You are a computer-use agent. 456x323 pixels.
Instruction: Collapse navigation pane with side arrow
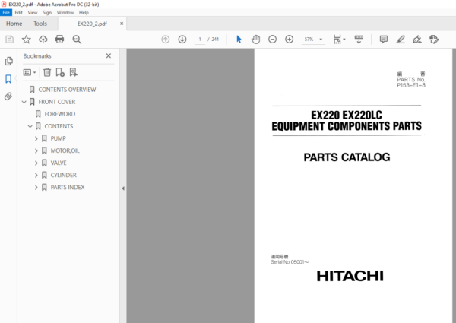pyautogui.click(x=123, y=188)
